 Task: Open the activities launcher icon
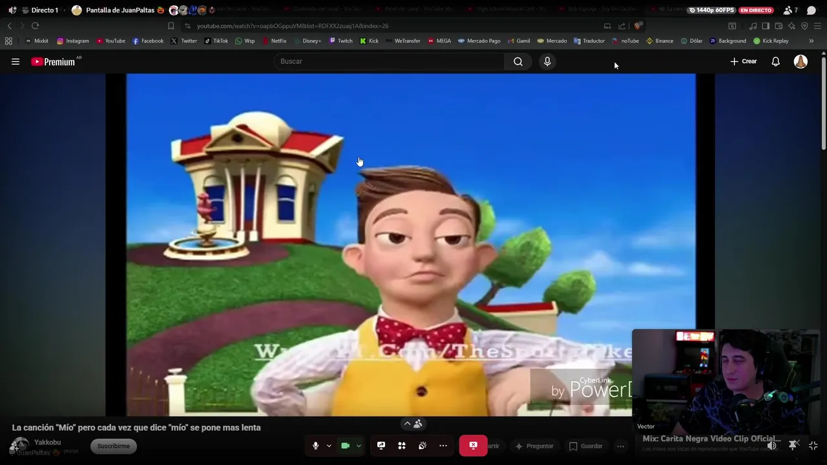pyautogui.click(x=402, y=446)
